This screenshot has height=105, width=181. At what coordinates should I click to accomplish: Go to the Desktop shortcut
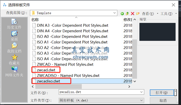[x=14, y=36]
